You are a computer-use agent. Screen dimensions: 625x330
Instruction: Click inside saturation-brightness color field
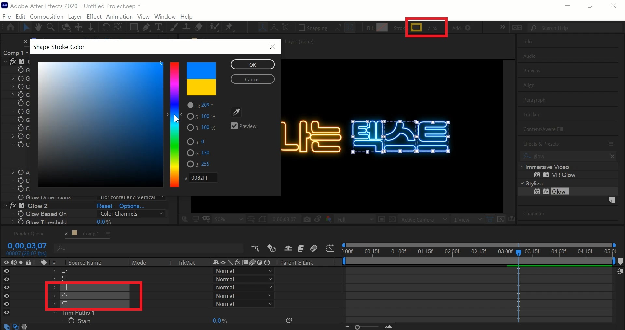101,125
